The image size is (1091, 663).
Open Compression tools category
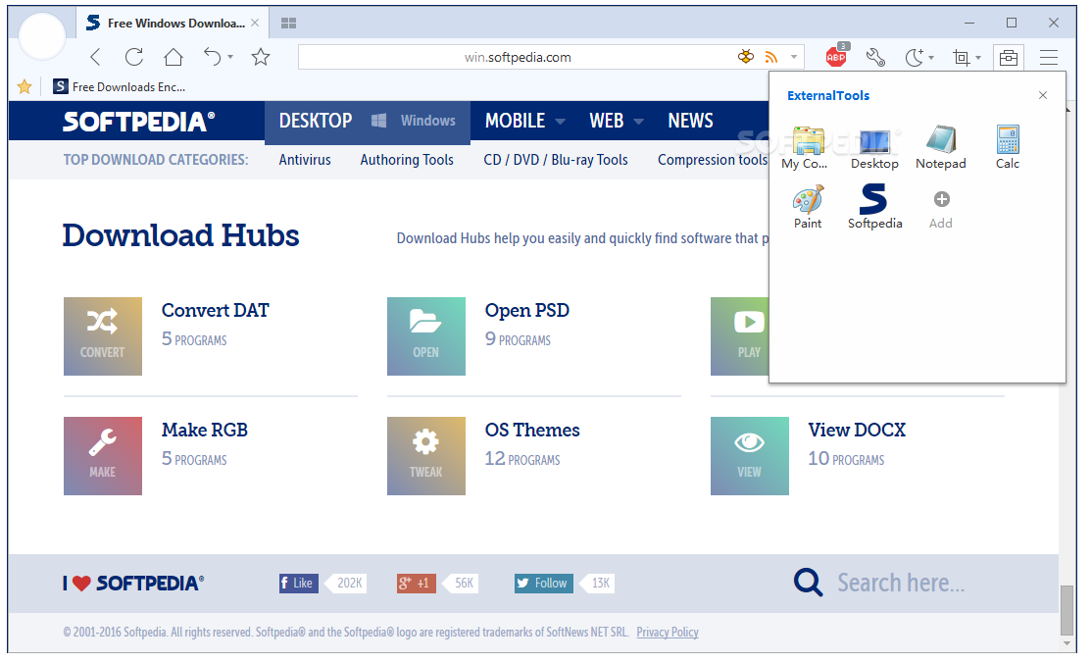(714, 160)
